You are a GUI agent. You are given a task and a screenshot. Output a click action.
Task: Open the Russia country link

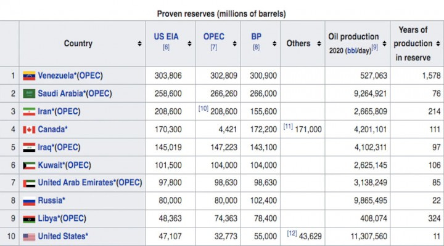[x=51, y=200]
